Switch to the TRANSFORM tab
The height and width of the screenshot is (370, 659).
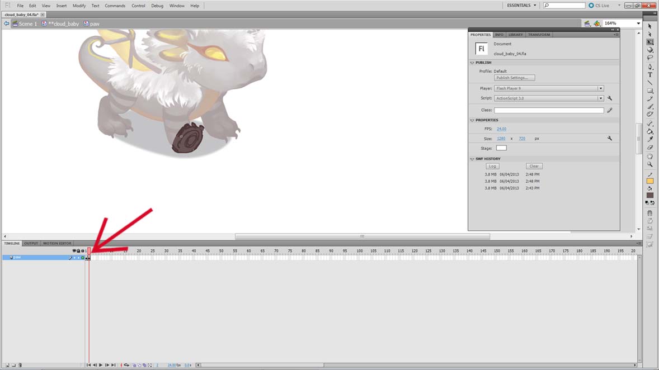click(x=539, y=35)
